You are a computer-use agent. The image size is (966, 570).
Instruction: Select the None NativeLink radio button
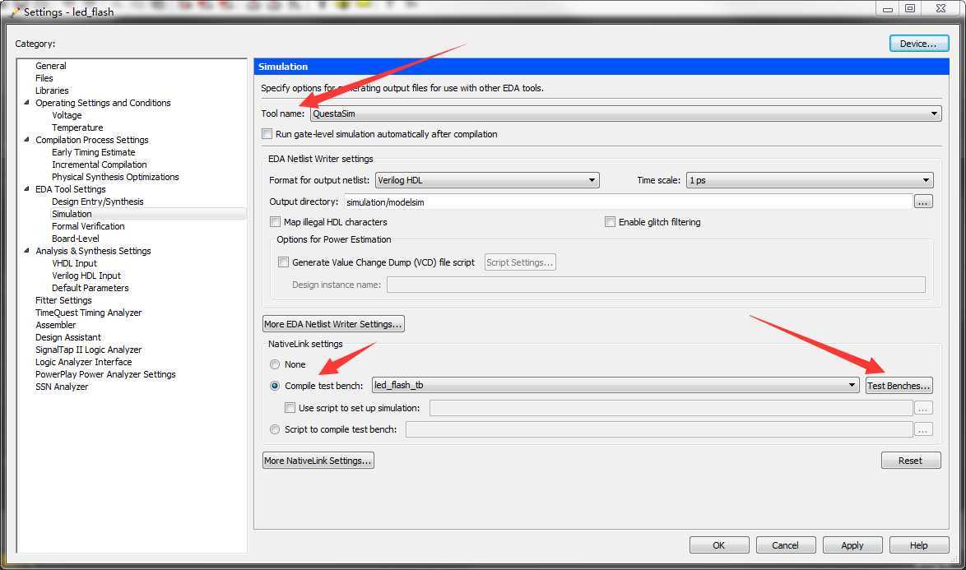tap(275, 364)
